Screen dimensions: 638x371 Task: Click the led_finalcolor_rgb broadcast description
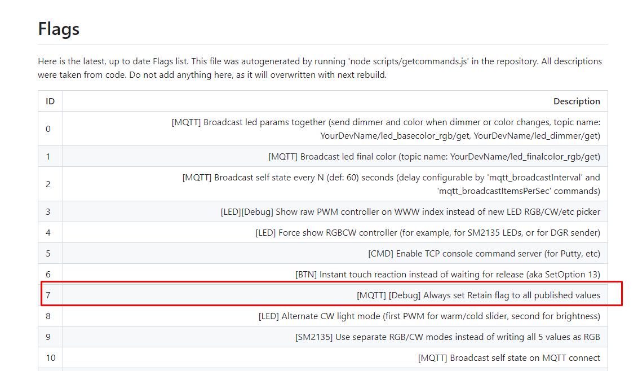tap(434, 157)
